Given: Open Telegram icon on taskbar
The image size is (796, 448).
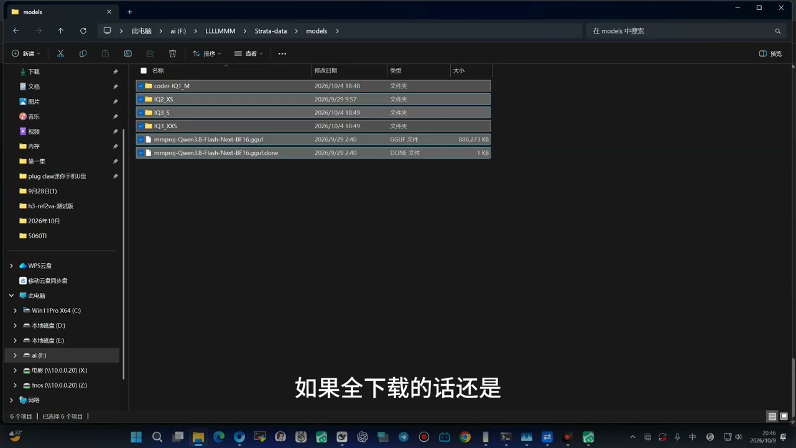Looking at the screenshot, I should point(404,437).
